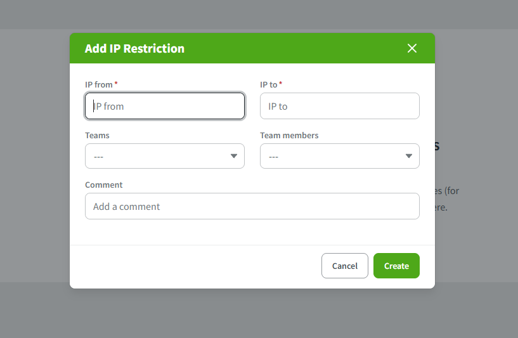Open the Teams dropdown

coord(159,156)
